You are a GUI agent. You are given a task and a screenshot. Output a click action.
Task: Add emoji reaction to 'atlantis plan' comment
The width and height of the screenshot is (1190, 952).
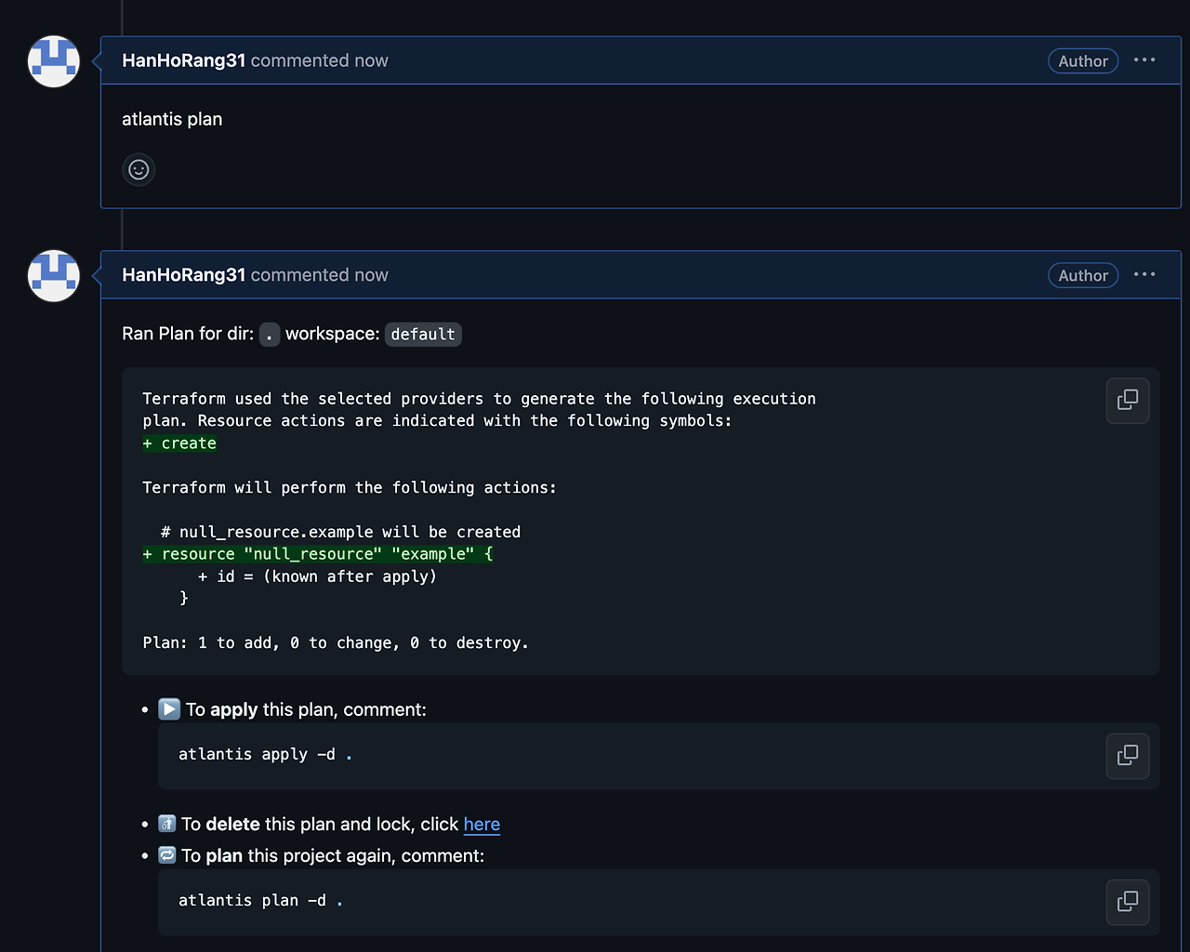(139, 169)
